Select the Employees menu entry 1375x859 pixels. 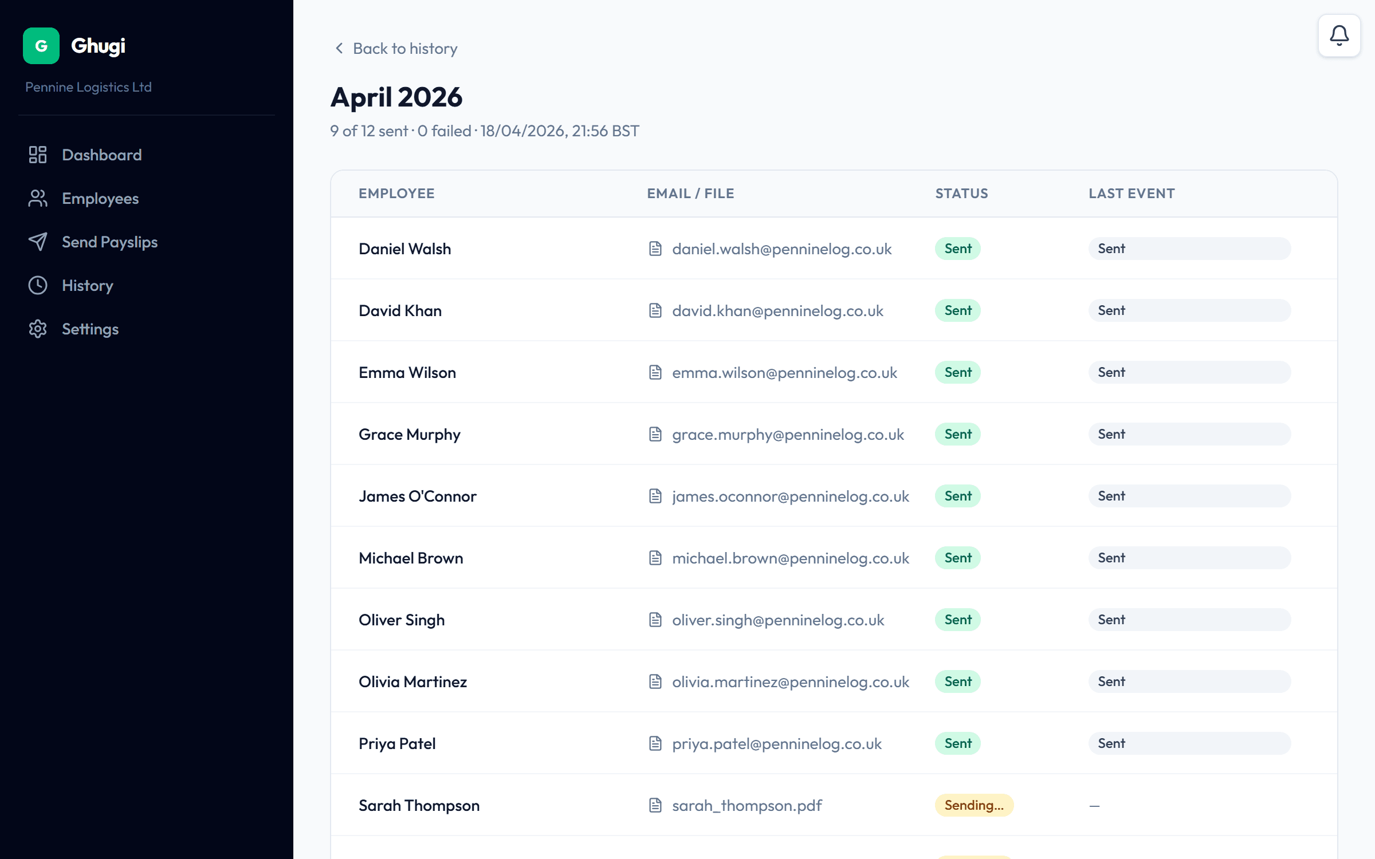click(x=100, y=198)
